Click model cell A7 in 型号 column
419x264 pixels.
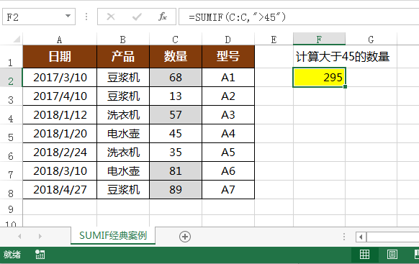(x=228, y=189)
